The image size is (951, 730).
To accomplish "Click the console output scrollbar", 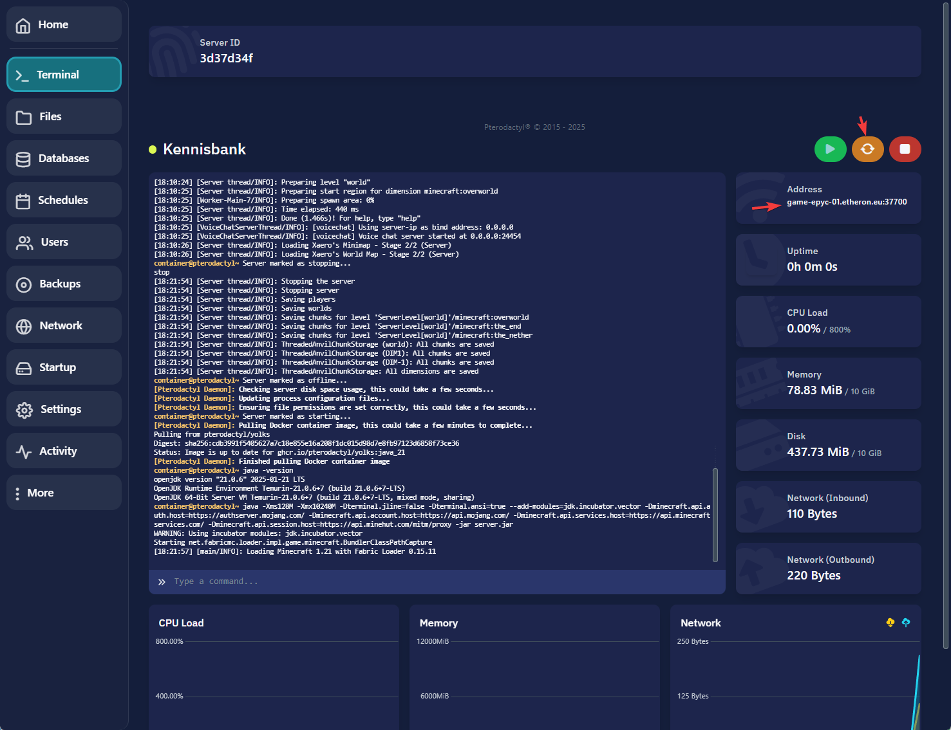I will 715,515.
